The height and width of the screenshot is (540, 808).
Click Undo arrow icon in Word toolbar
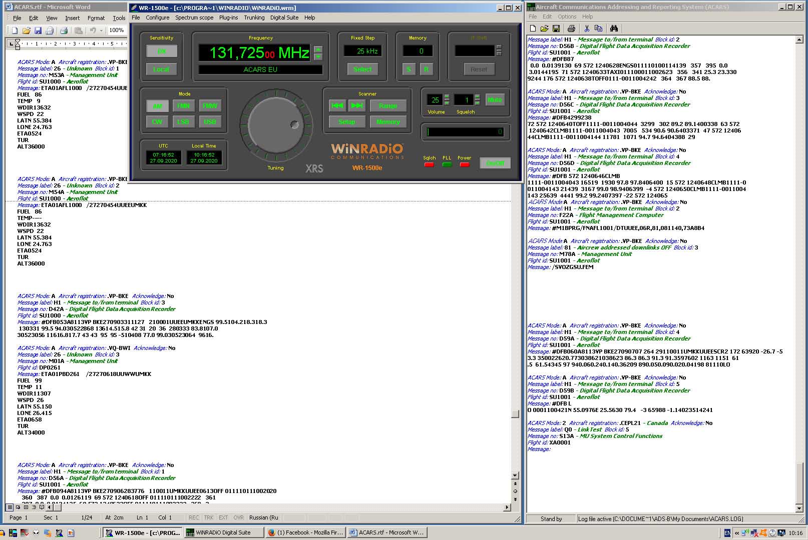point(93,30)
